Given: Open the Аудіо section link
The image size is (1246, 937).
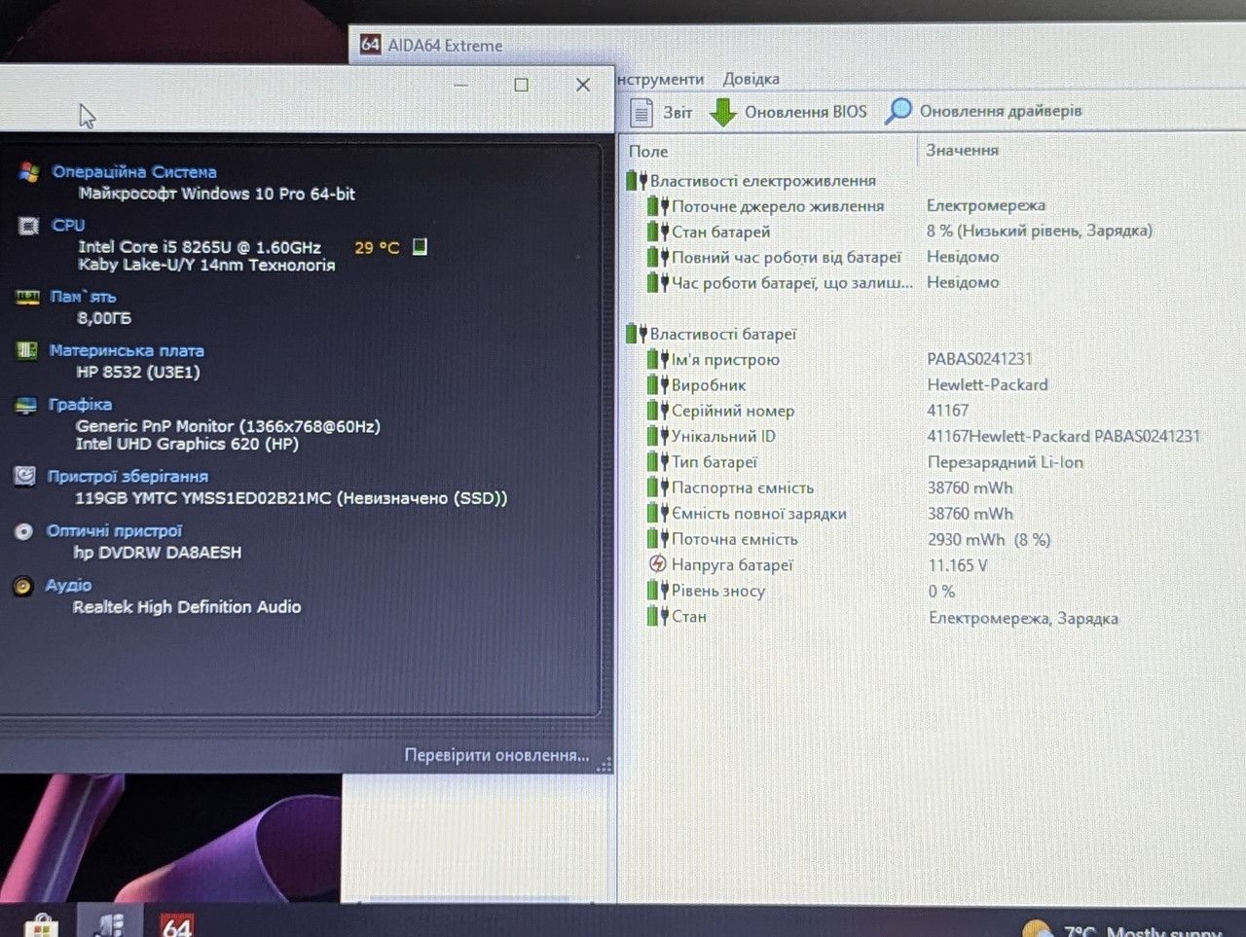Looking at the screenshot, I should 68,585.
